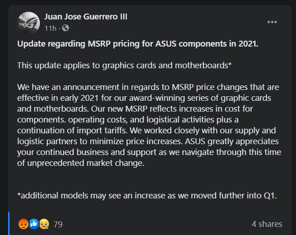Viewport: 296px width, 235px height.
Task: Click the word 'unprecedented' in the post
Action: pyautogui.click(x=58, y=163)
